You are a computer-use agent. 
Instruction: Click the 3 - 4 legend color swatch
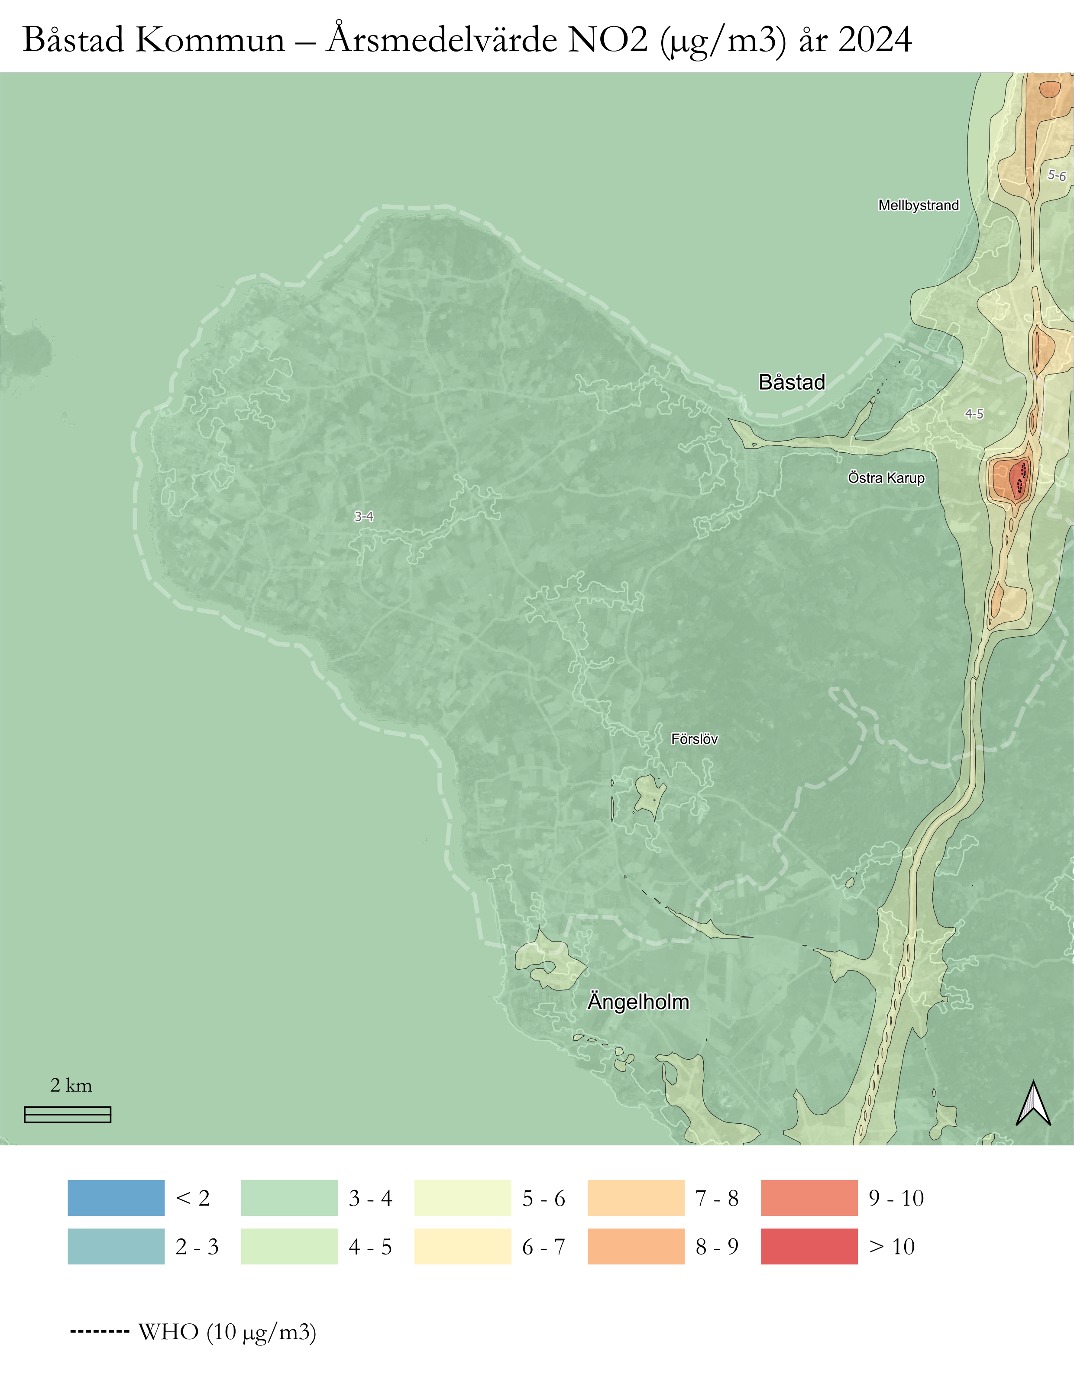pos(289,1197)
